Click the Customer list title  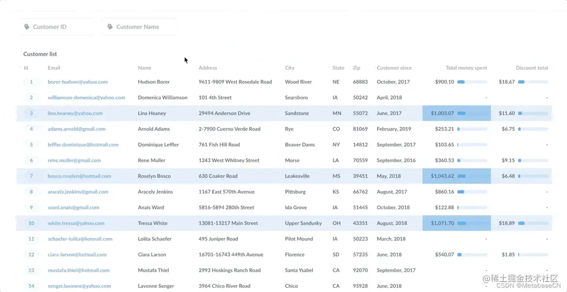point(40,54)
